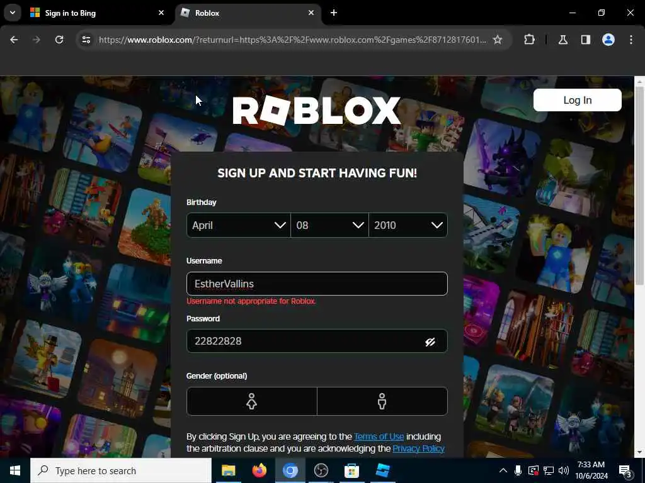Open the taskbar clock showing 7:33 AM

(591, 470)
